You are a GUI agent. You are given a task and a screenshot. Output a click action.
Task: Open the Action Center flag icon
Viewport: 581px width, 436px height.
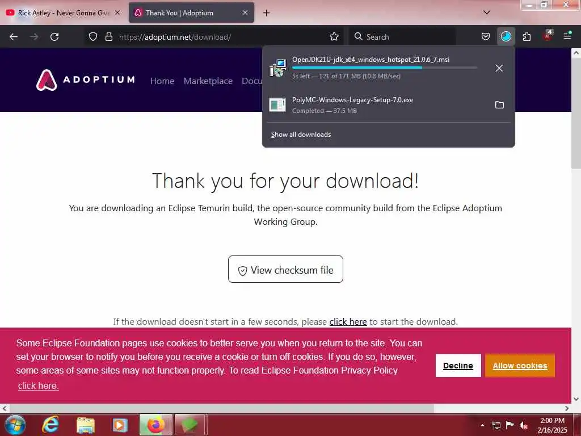(x=510, y=425)
